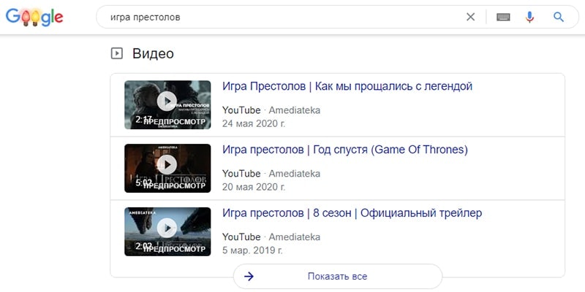Click inside the search field text игра престолов
Image resolution: width=585 pixels, height=292 pixels.
tap(145, 17)
